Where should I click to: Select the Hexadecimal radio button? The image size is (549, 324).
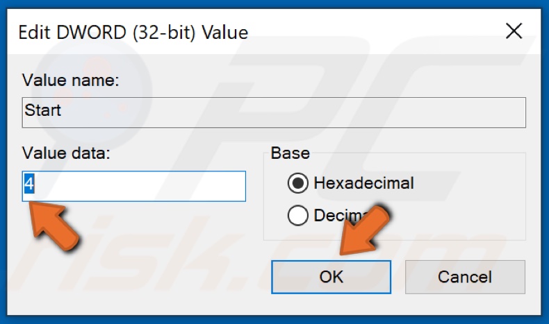point(297,183)
